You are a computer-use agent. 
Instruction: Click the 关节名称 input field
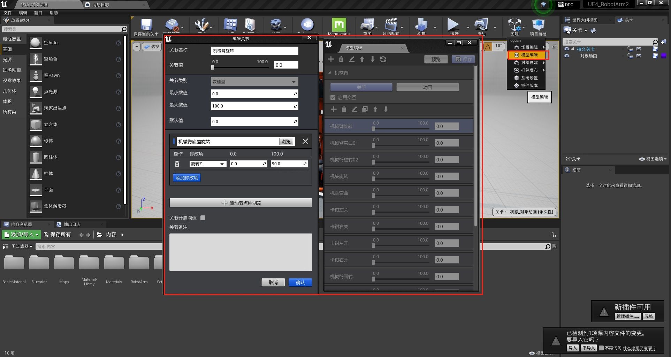pyautogui.click(x=255, y=51)
